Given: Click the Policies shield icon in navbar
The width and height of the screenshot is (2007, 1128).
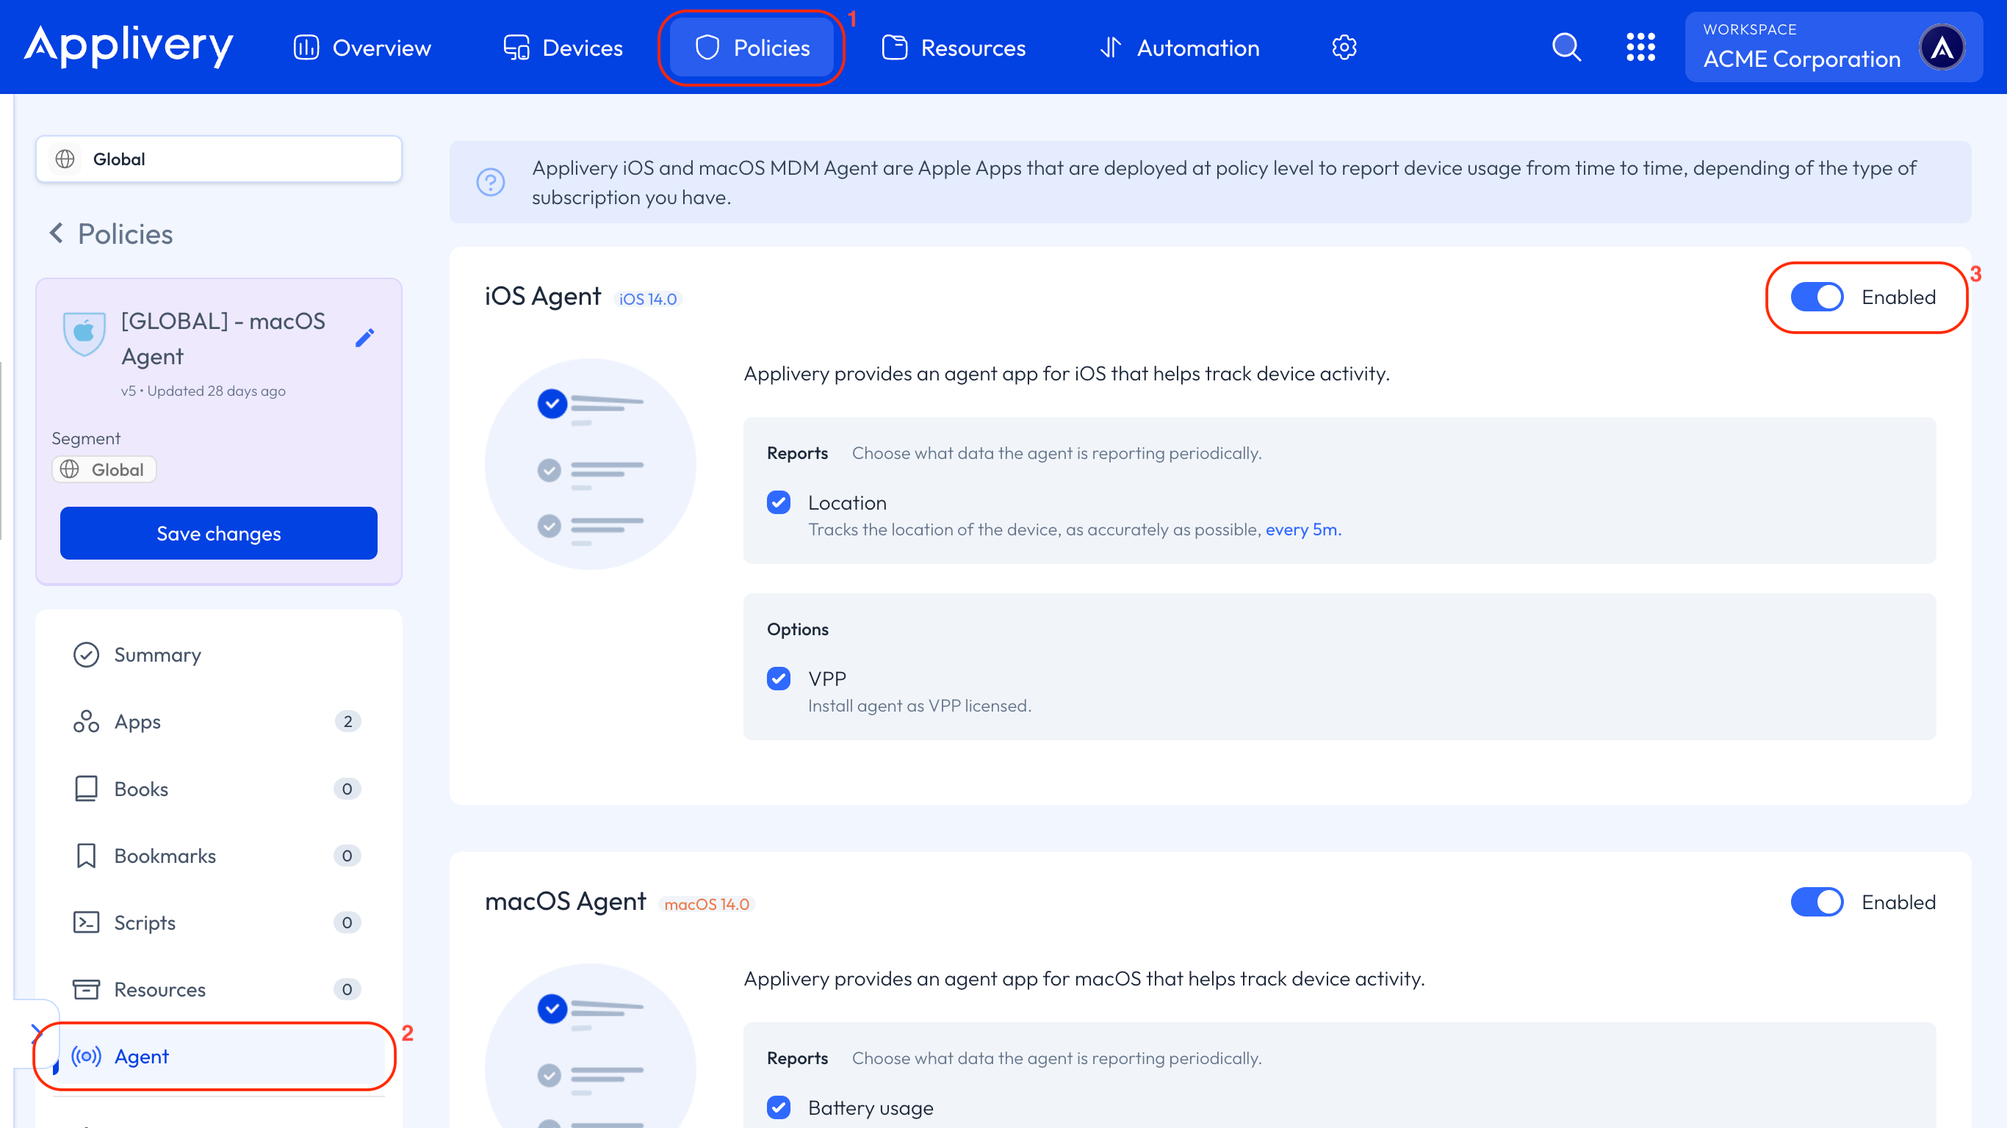Looking at the screenshot, I should tap(707, 48).
